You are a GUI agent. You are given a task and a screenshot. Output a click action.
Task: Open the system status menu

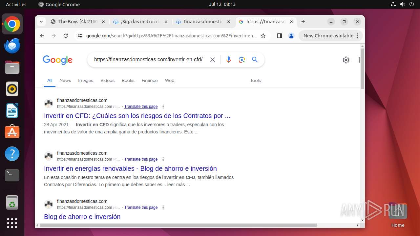[403, 4]
